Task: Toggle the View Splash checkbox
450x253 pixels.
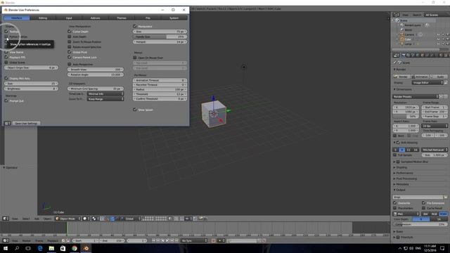Action: [135, 110]
